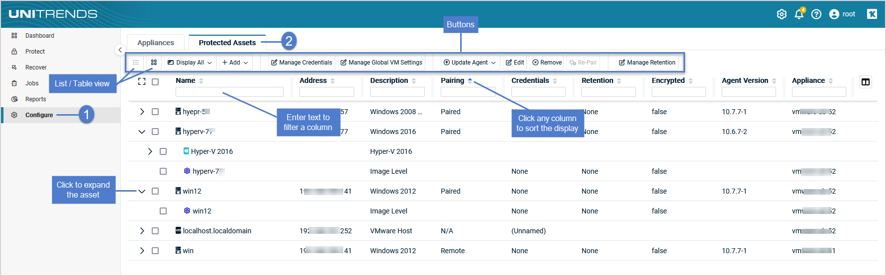The image size is (886, 276).
Task: Check the win12 Paired row checkbox
Action: click(x=155, y=191)
